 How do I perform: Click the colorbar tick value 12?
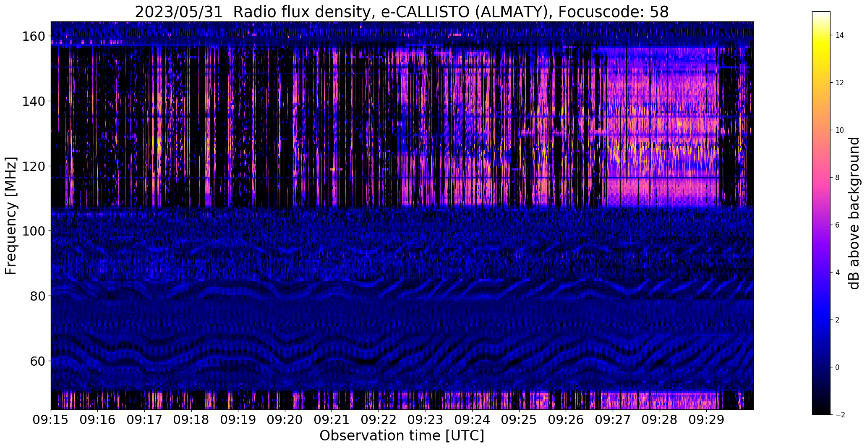tap(840, 83)
